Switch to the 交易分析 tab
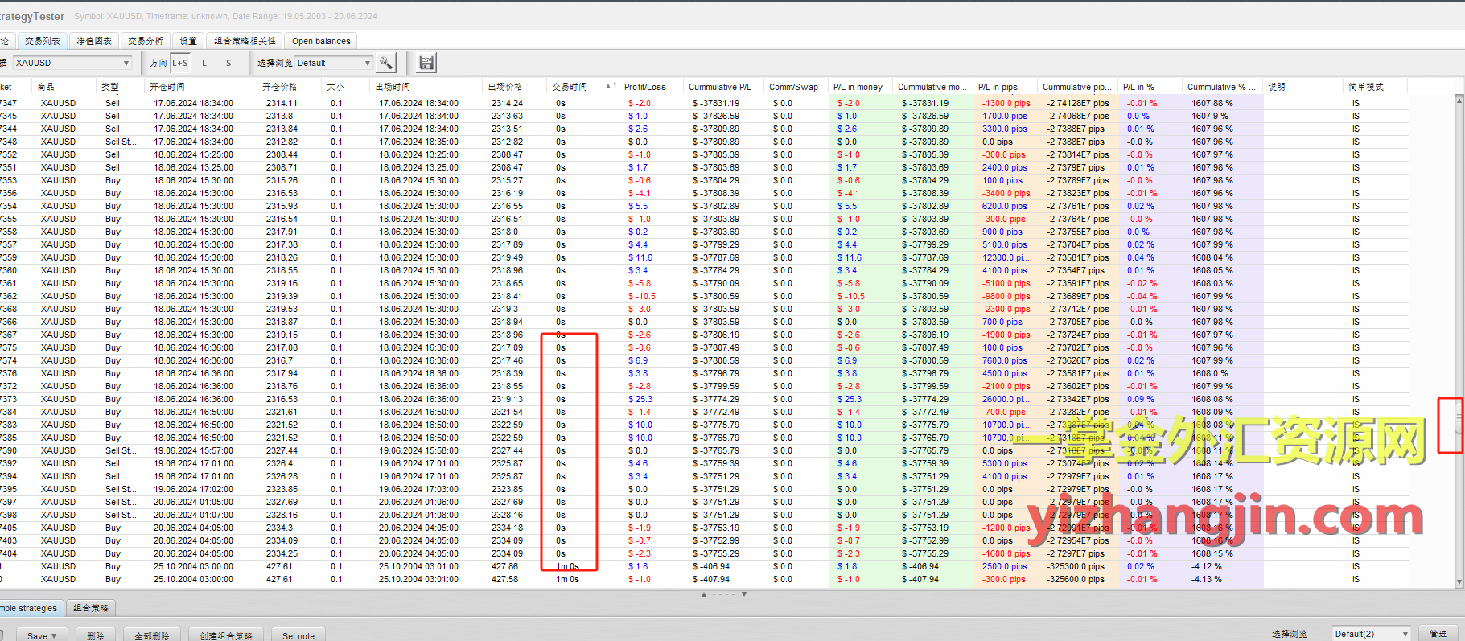 click(146, 41)
